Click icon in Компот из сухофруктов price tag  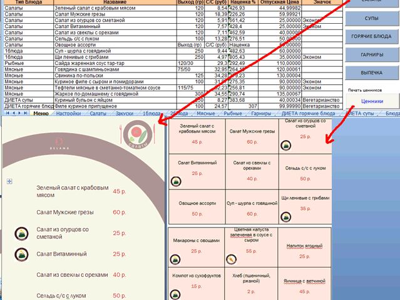175,294
